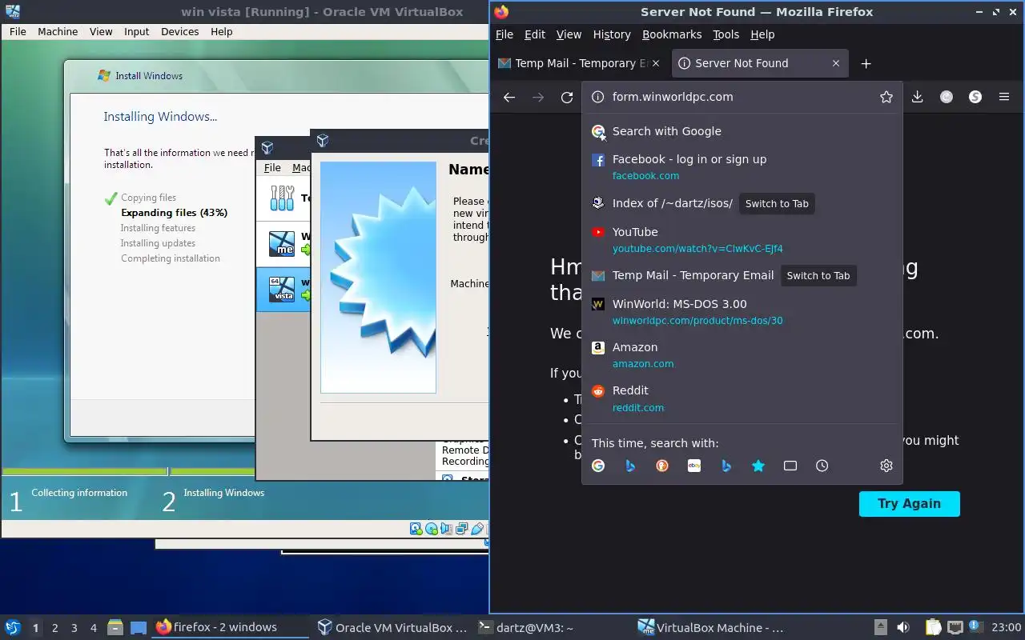Search history with the clock icon

tap(822, 466)
